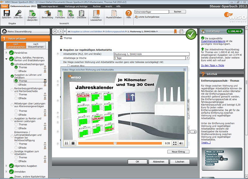Click the oval right-arrow next button
248x179 pixels.
pos(193,132)
